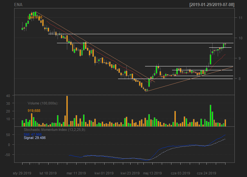The image size is (247, 177).
Task: Click the 'SMI: 47.966' value
Action: pos(33,134)
